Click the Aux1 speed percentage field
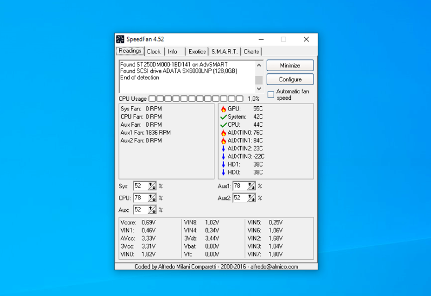The height and width of the screenshot is (296, 431). (x=240, y=186)
